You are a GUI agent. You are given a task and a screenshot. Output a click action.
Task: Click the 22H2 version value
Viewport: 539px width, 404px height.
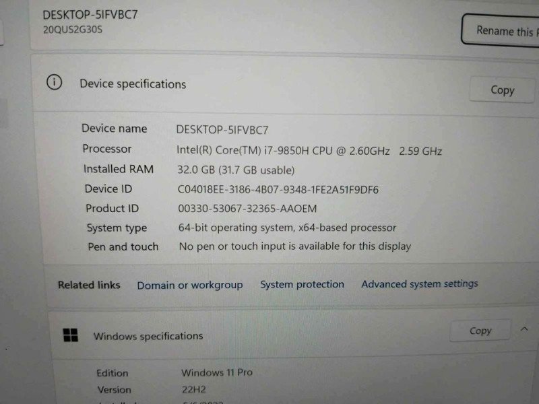pos(193,389)
